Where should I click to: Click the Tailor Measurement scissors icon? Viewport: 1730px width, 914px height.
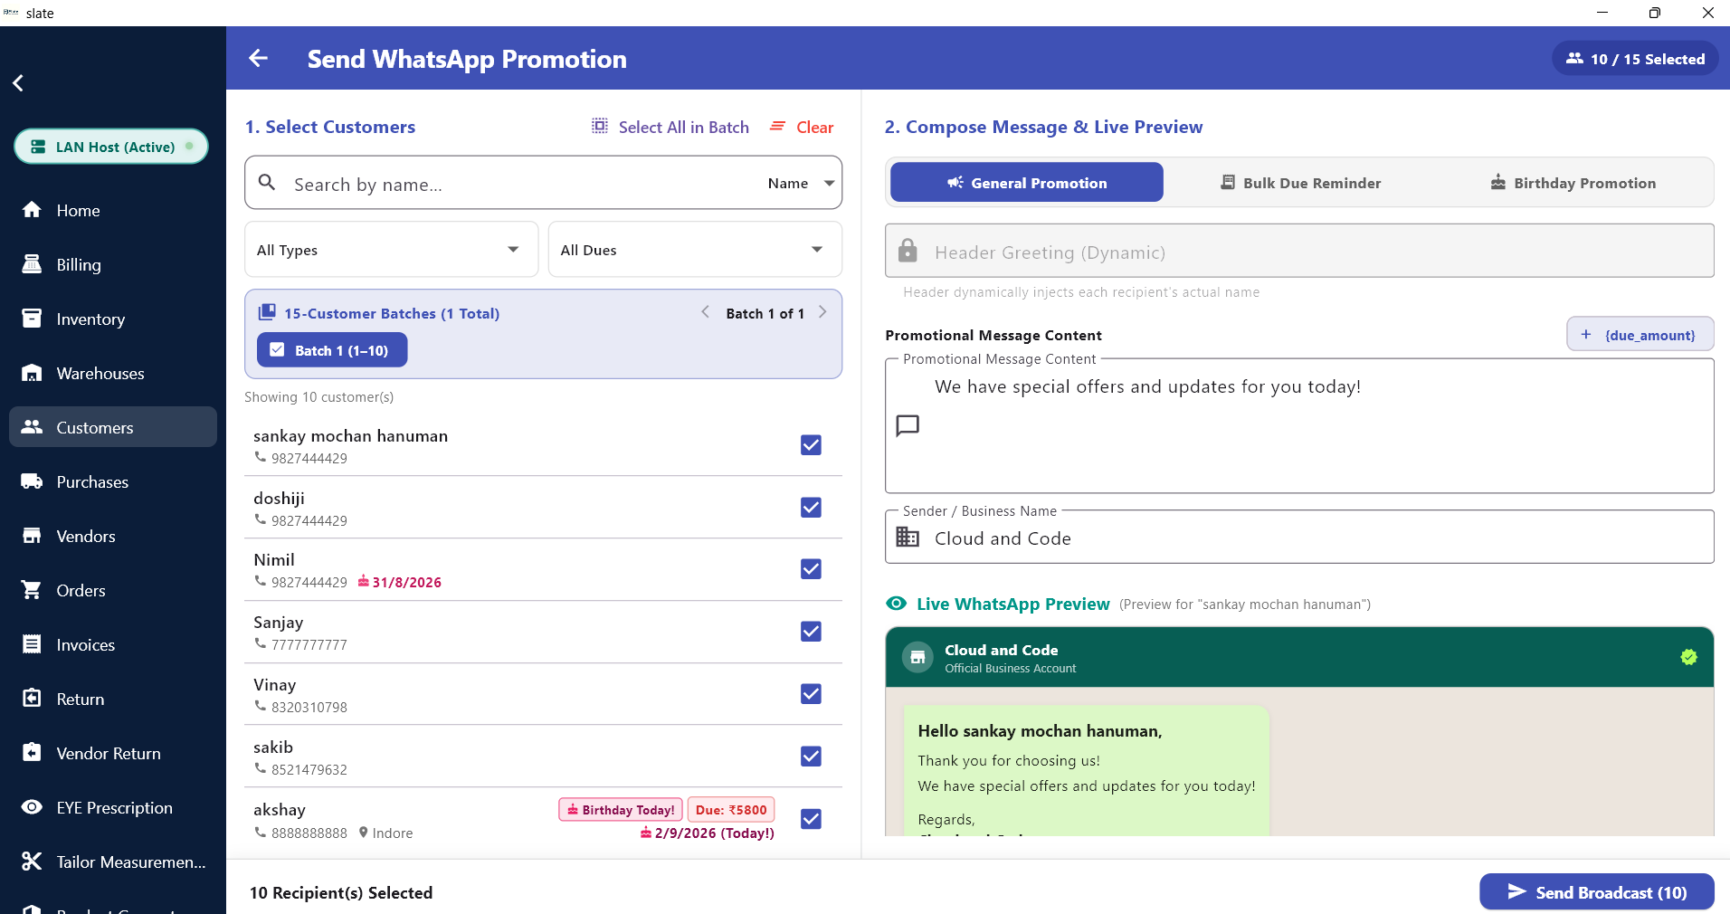pyautogui.click(x=32, y=862)
